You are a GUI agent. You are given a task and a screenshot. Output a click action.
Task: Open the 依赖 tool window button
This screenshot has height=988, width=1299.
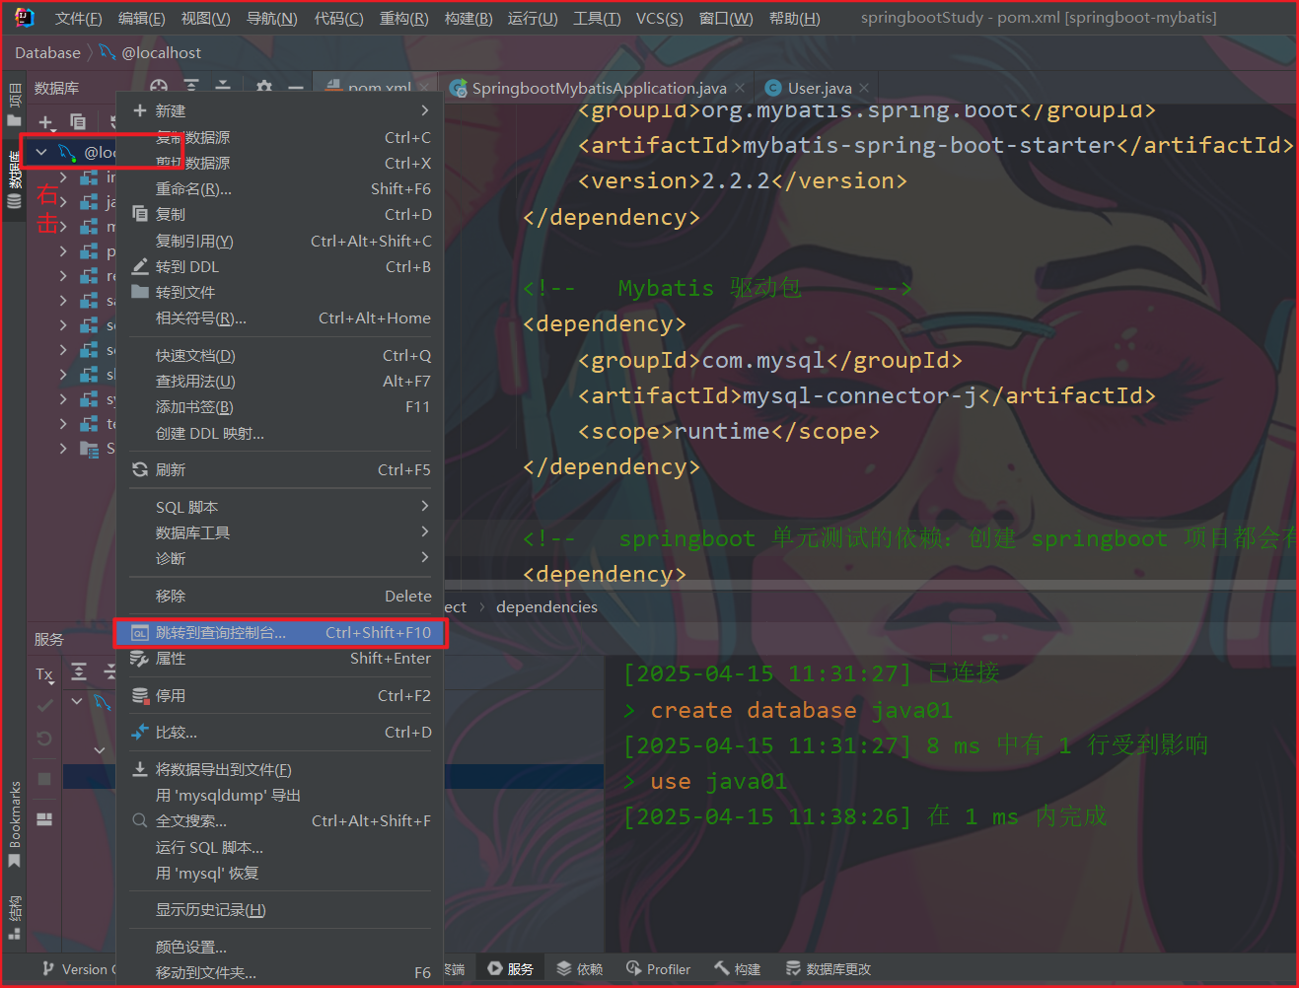[579, 970]
